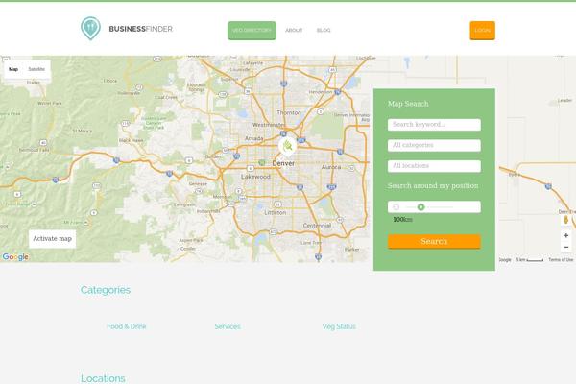Click the Search keyword input field

point(434,125)
